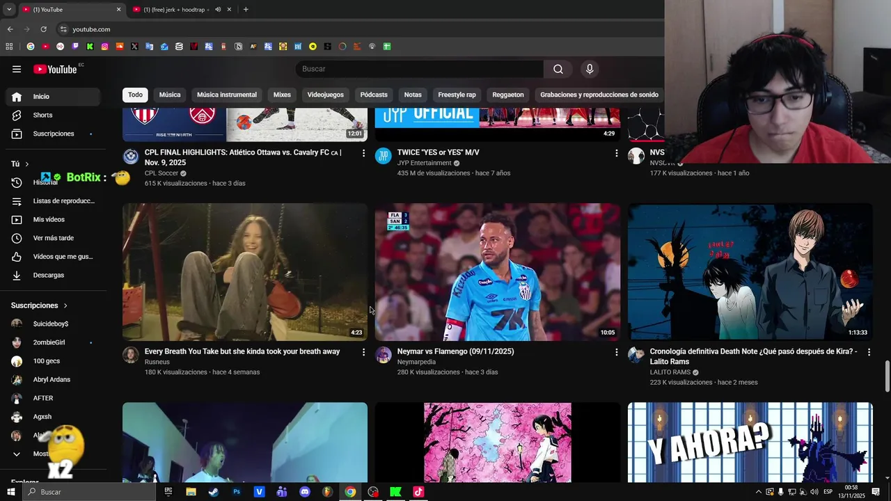Screen dimensions: 891x501
Task: Open the notification center icon
Action: pyautogui.click(x=876, y=492)
